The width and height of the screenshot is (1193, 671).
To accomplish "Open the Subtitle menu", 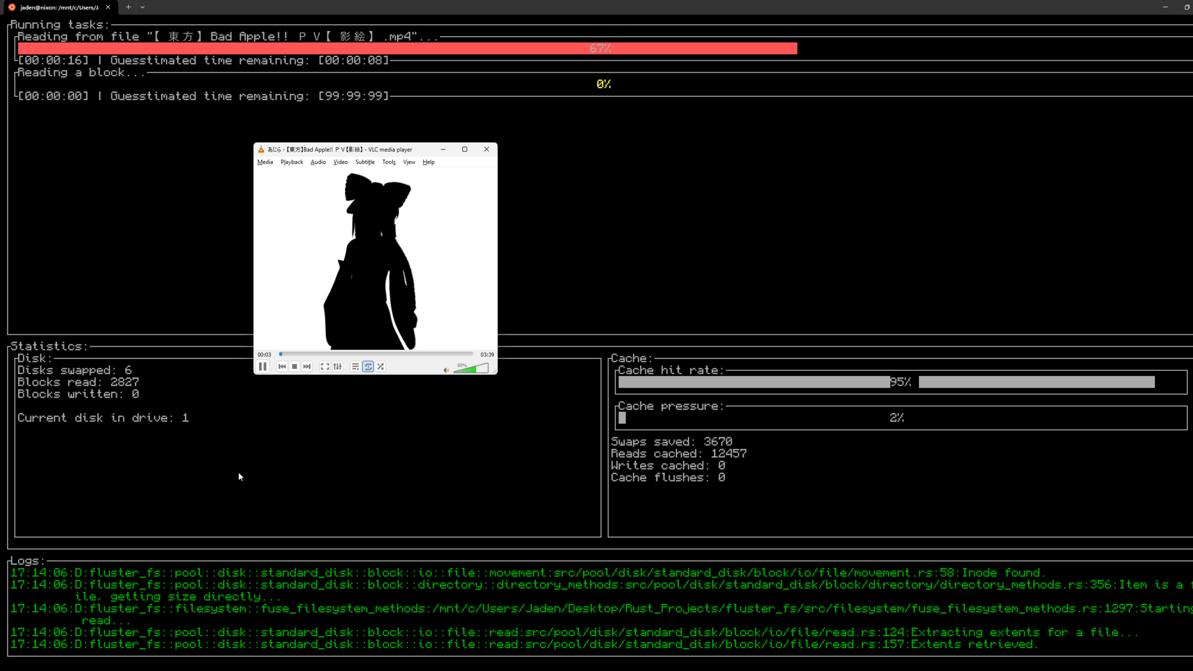I will pyautogui.click(x=365, y=162).
